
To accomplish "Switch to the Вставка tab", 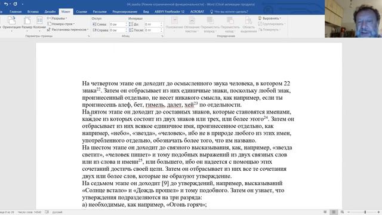I will click(x=33, y=11).
